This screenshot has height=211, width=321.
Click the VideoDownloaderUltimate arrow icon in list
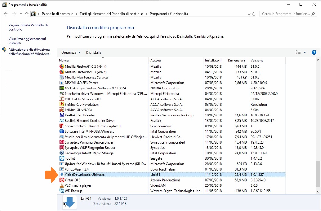[x=62, y=175]
